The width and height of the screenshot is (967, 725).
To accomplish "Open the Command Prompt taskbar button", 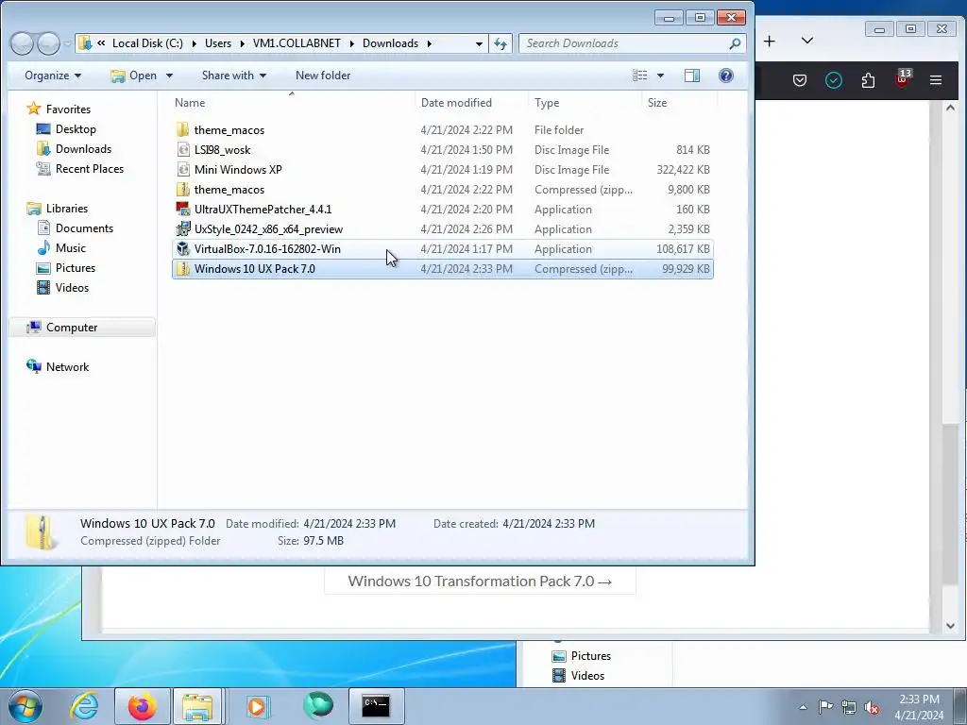I will tap(376, 706).
